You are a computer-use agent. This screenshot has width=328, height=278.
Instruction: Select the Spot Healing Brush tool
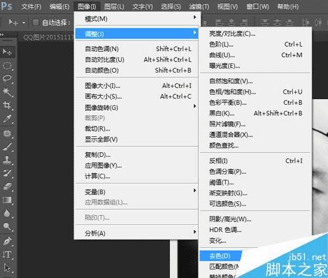7,133
